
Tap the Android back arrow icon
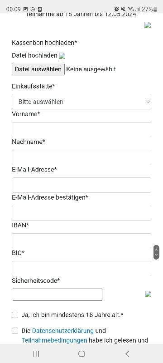[x=127, y=353]
